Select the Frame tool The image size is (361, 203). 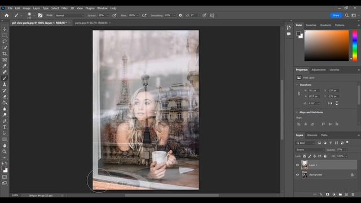click(5, 60)
